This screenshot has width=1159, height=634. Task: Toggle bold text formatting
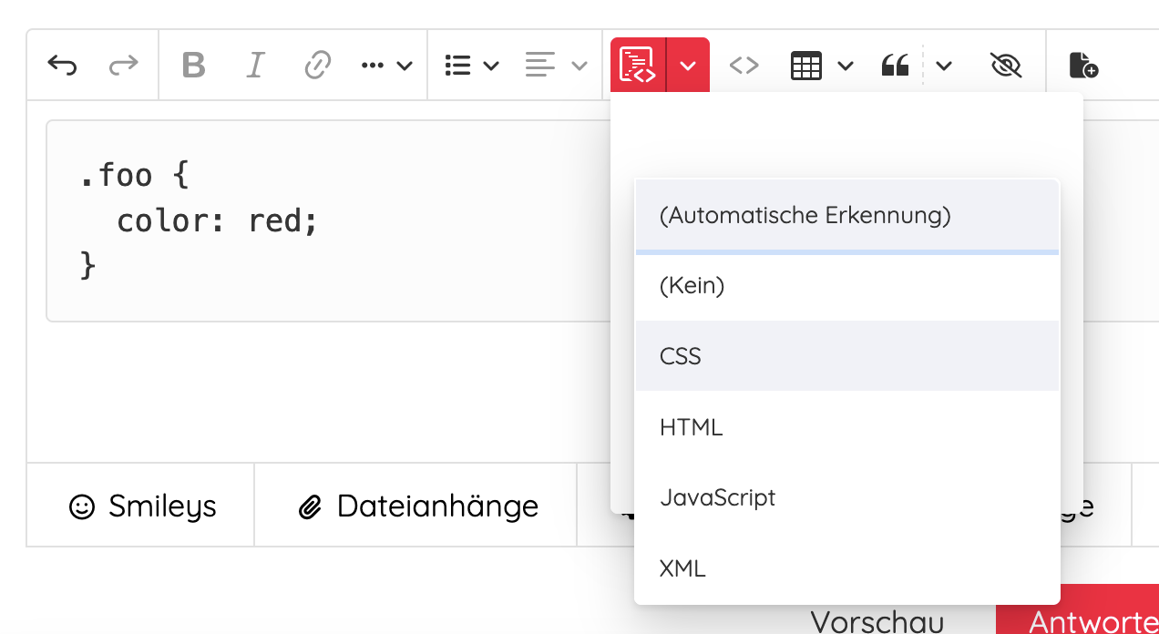[193, 66]
